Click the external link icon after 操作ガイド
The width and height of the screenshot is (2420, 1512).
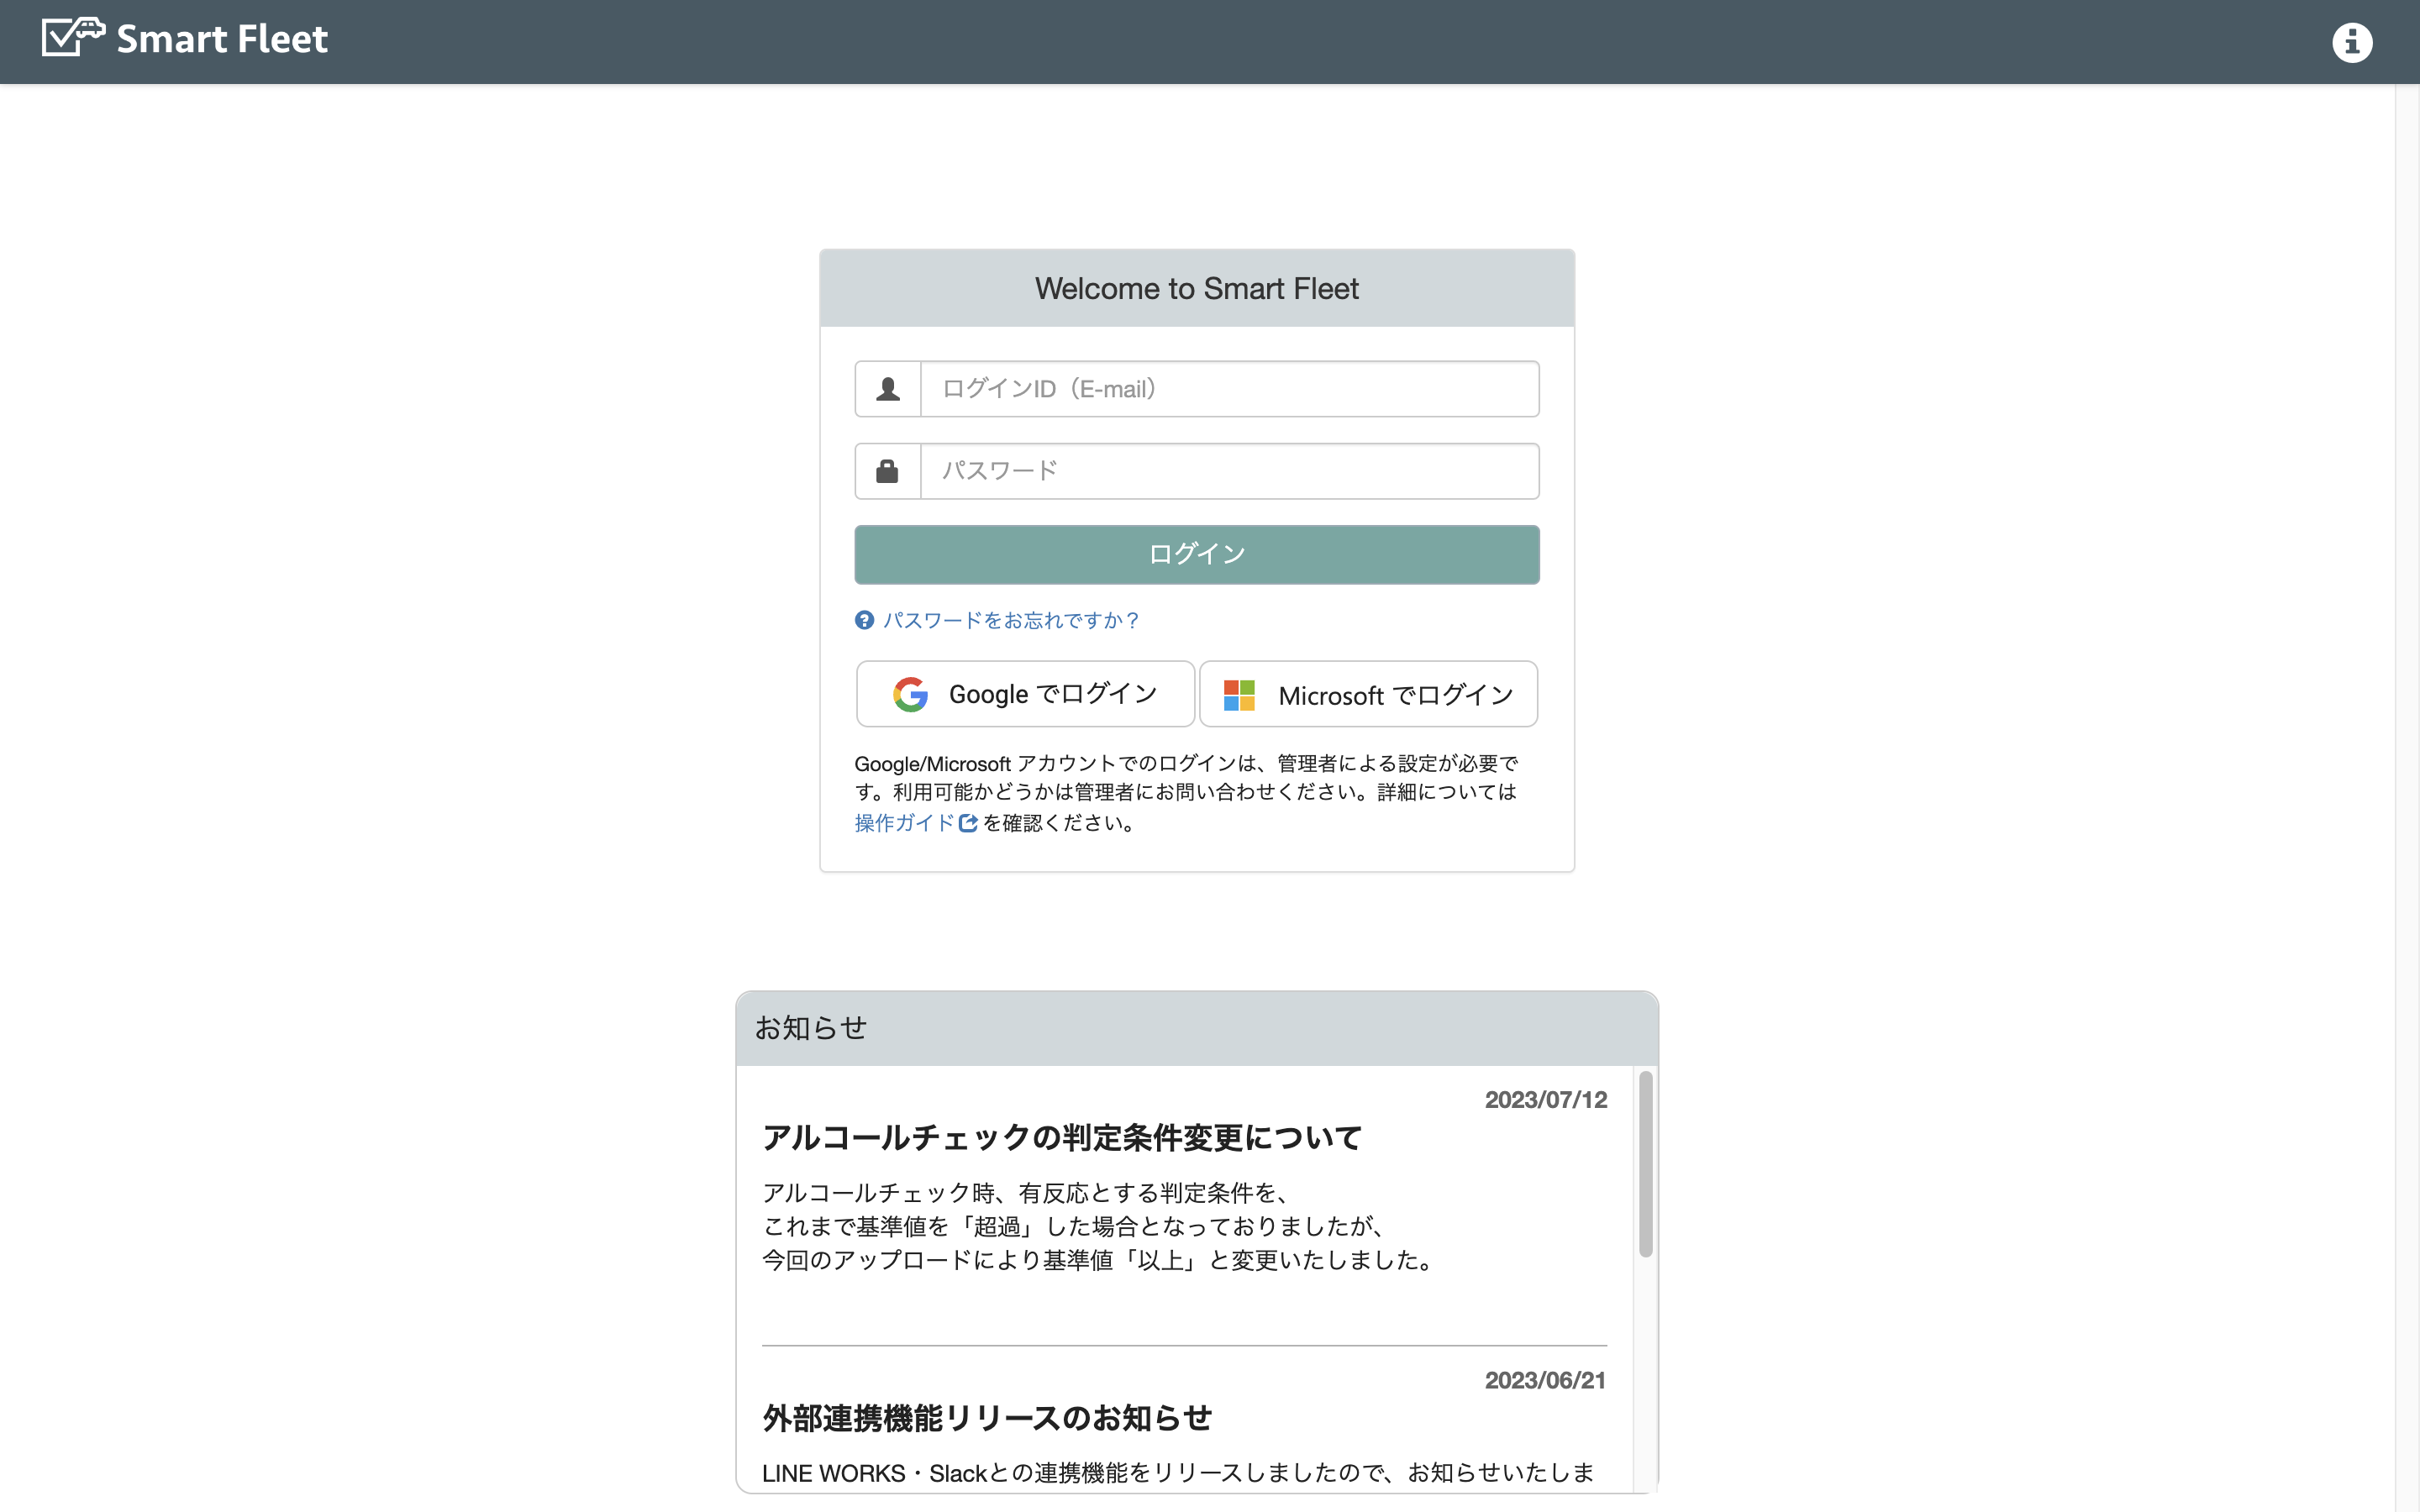coord(968,823)
